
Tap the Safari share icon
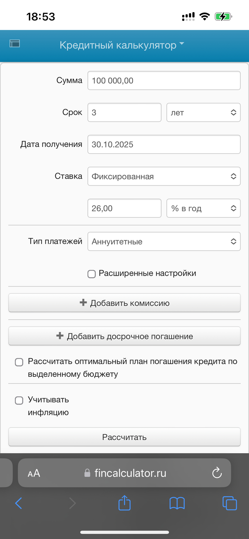coord(124,503)
